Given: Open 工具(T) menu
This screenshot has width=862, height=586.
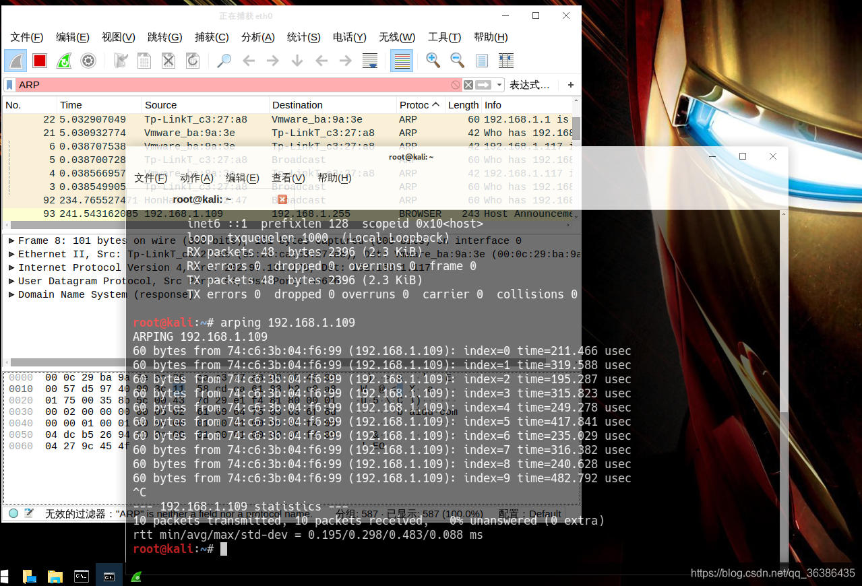Looking at the screenshot, I should (445, 37).
